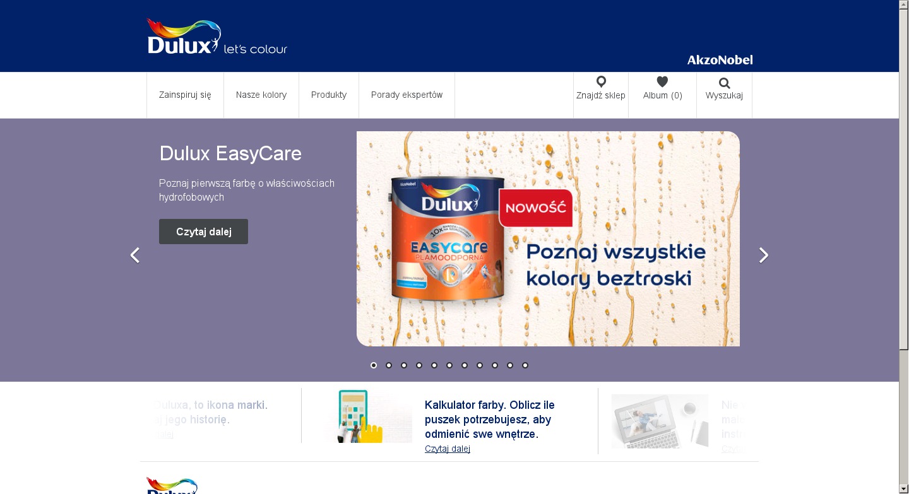909x494 pixels.
Task: Select the first carousel dot
Action: coord(374,365)
